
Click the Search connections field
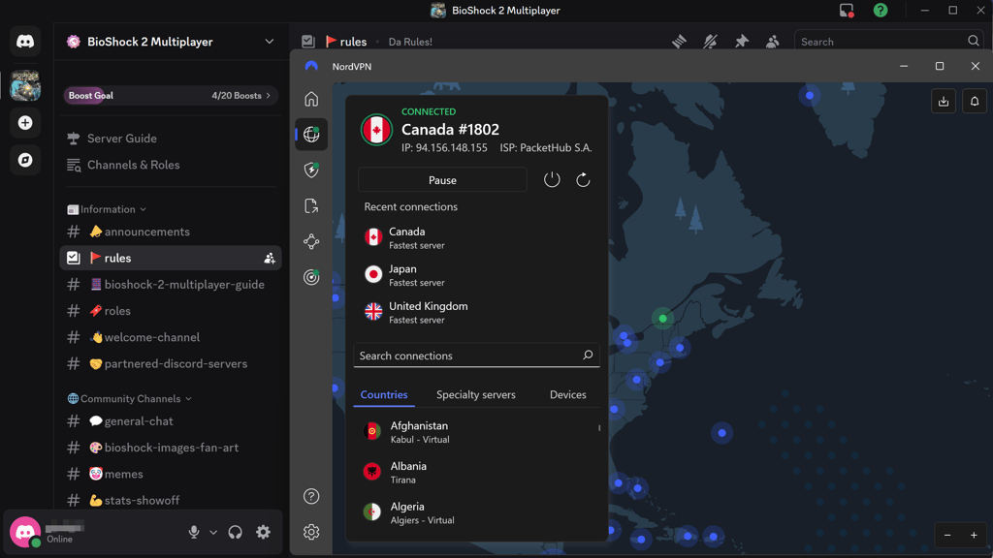tap(476, 355)
